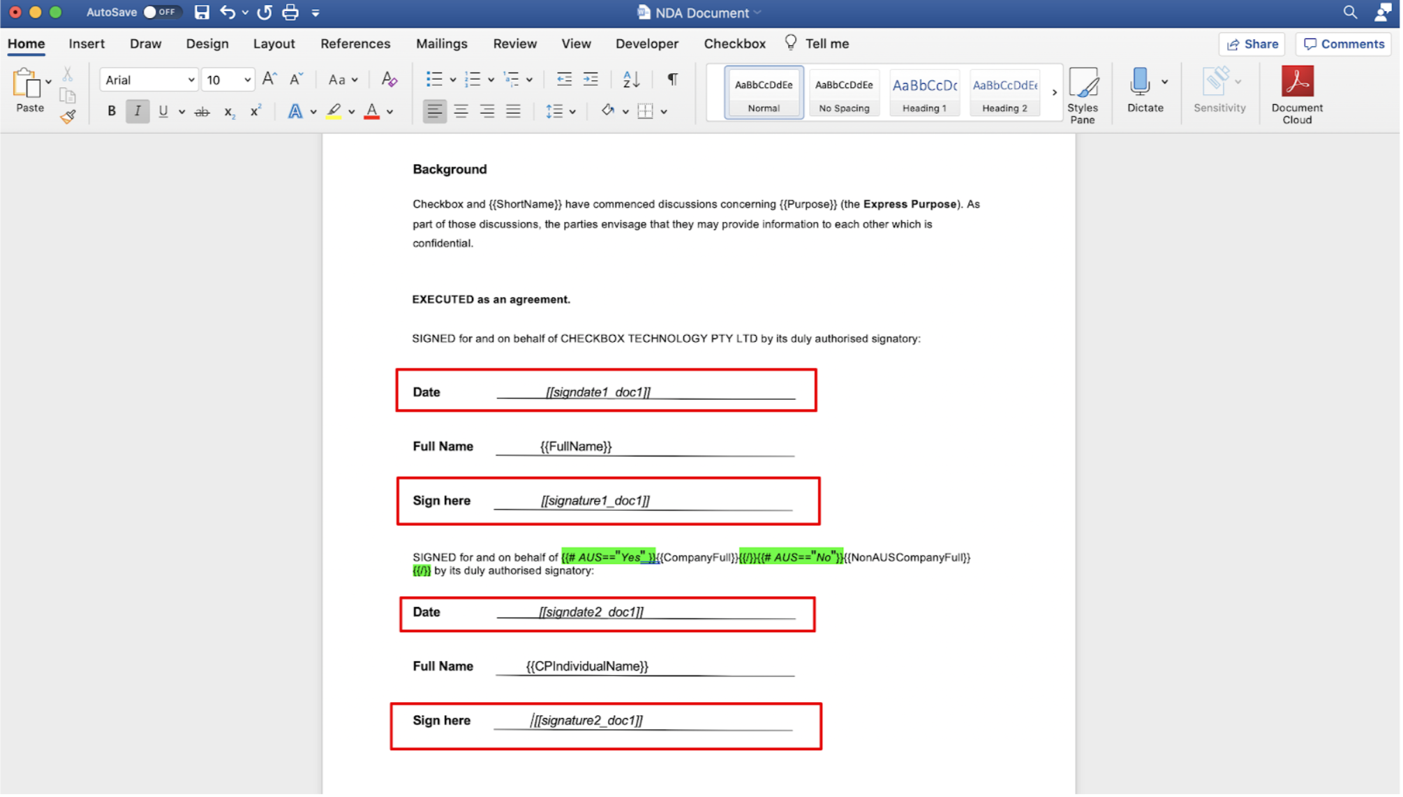This screenshot has height=797, width=1403.
Task: Click the Align Right icon
Action: (x=487, y=111)
